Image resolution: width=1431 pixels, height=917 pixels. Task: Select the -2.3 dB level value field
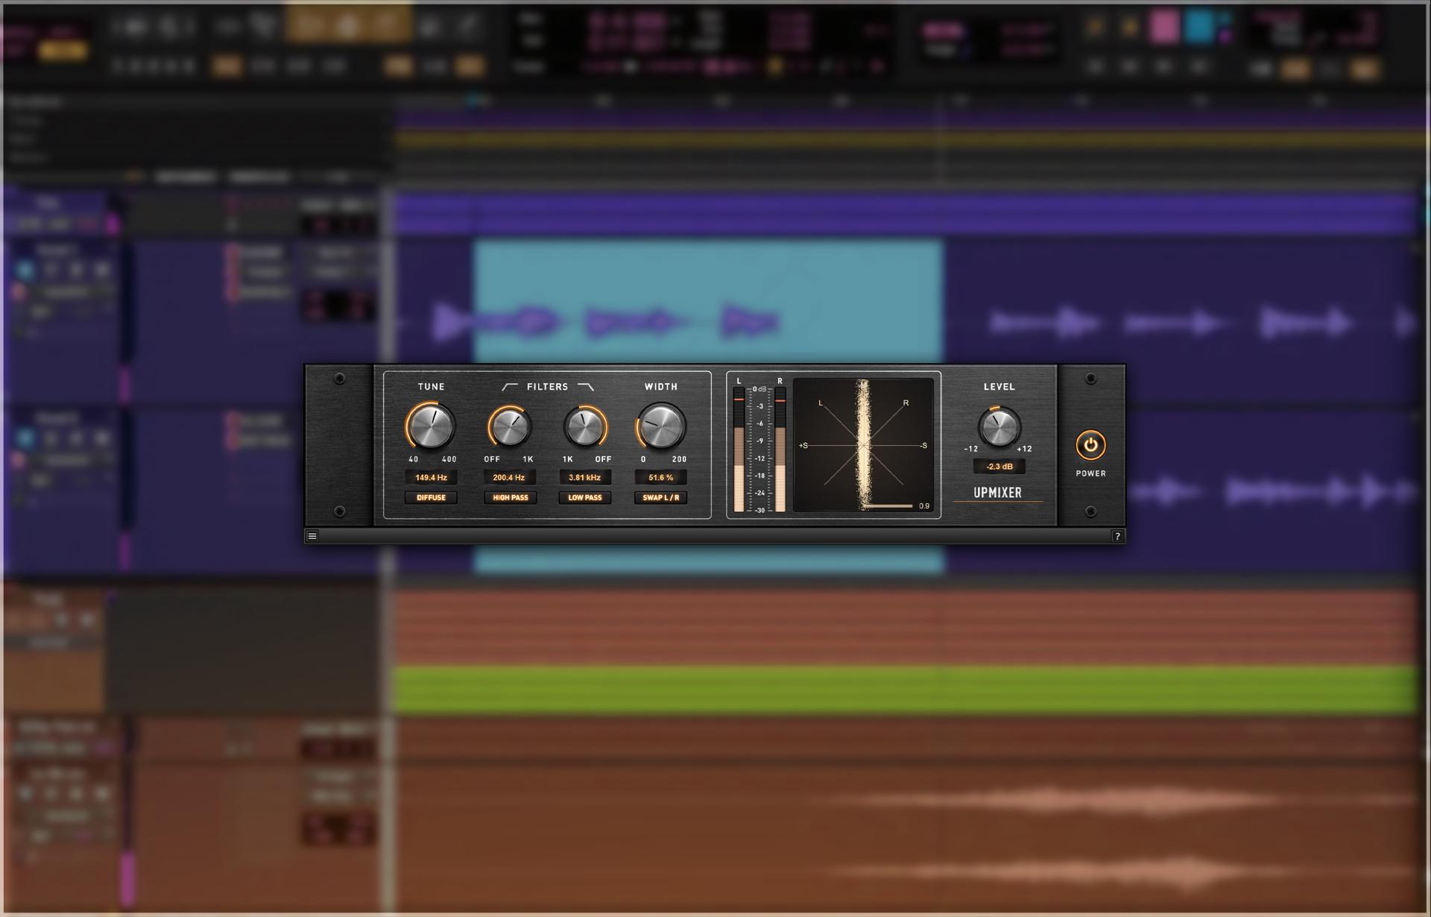(x=999, y=467)
